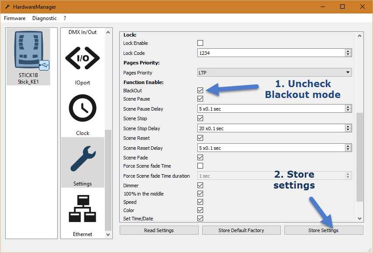Select the DMX In/Out section label

83,32
